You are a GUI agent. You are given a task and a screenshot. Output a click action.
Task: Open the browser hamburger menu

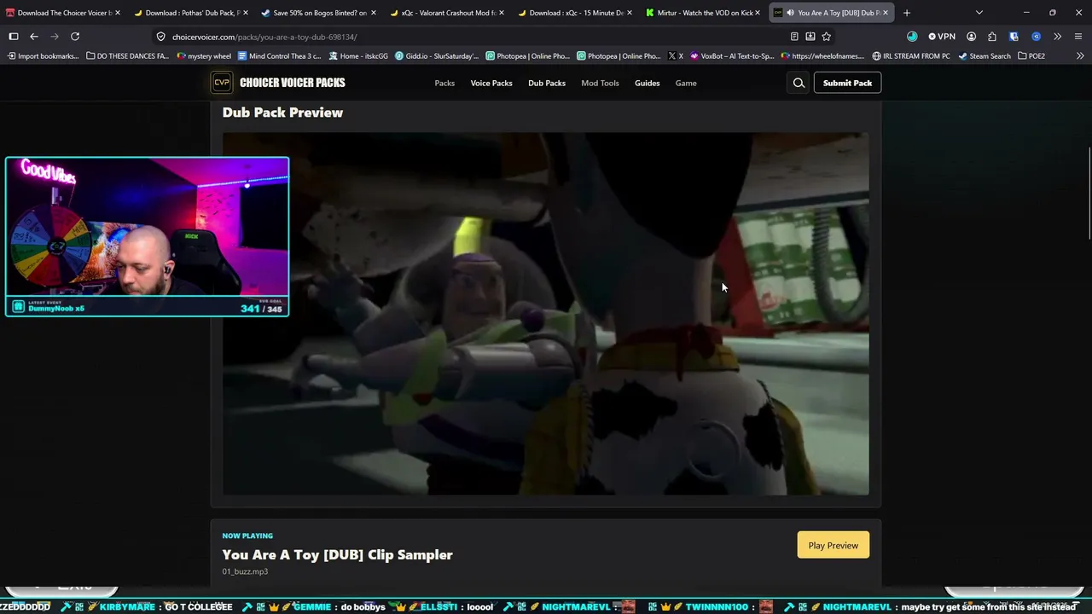1079,37
